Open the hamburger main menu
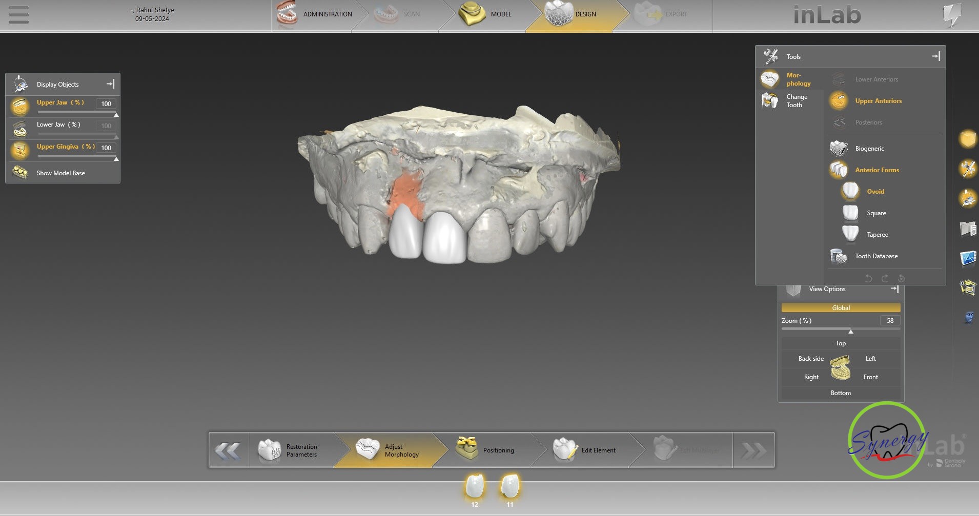Screen dimensions: 979x516 [18, 15]
